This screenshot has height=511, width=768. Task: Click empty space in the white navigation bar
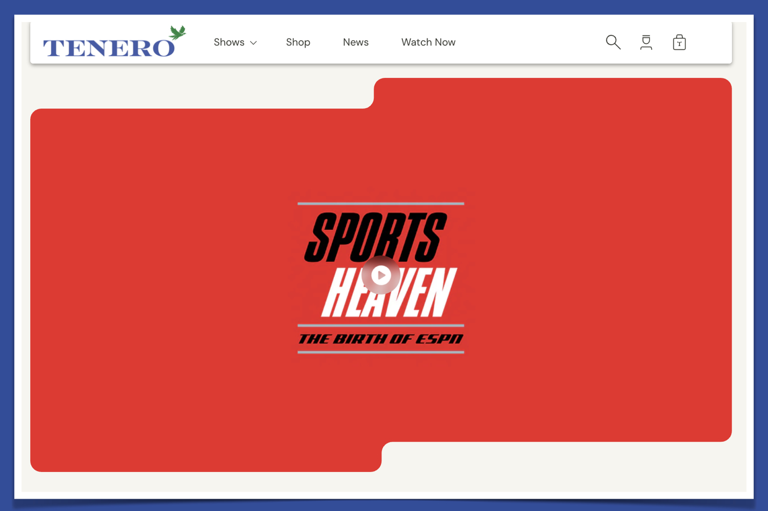[x=528, y=42]
